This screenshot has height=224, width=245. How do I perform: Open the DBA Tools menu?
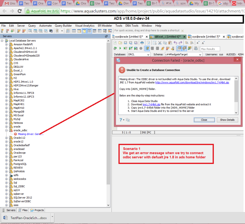tap(132, 26)
